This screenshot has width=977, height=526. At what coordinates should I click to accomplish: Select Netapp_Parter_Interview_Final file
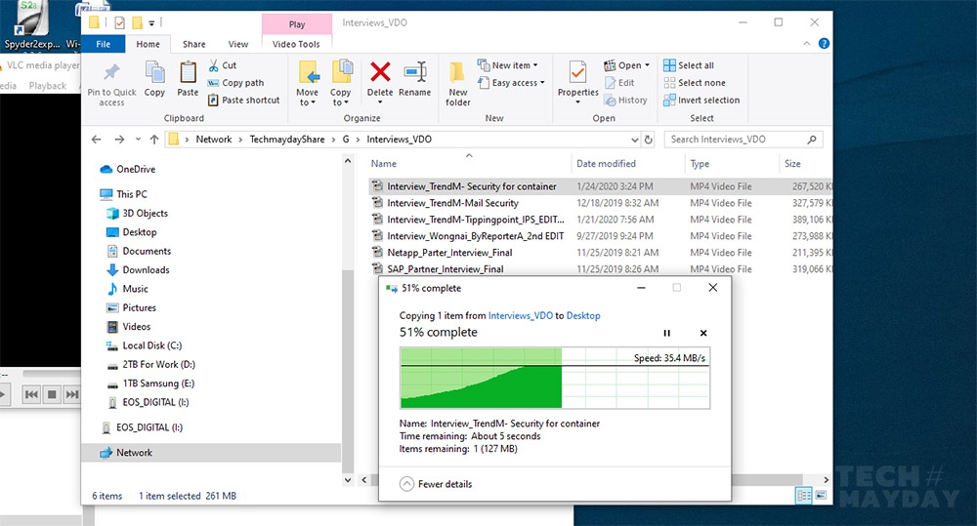tap(449, 253)
